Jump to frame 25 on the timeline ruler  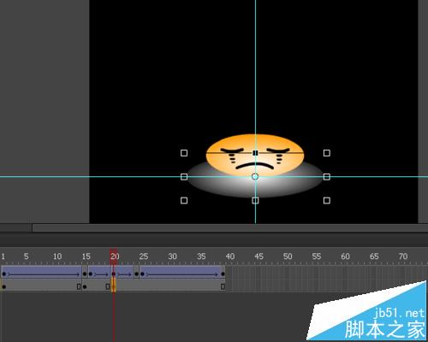pyautogui.click(x=144, y=256)
